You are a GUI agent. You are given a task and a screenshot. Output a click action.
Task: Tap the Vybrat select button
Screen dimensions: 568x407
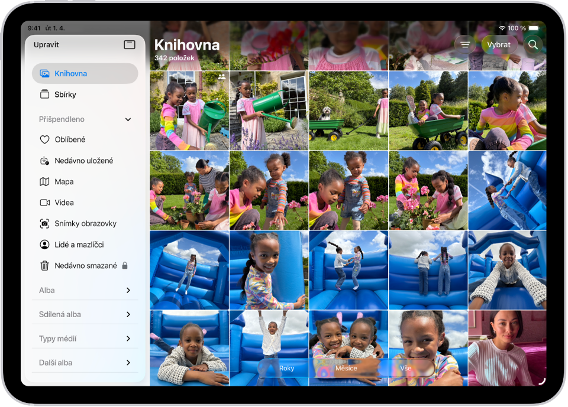point(498,44)
